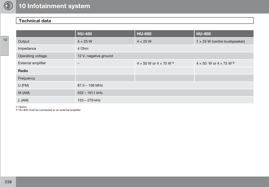This screenshot has height=187, width=269.
Task: Click '522 – 1611 kHz' value
Action: [x=90, y=93]
